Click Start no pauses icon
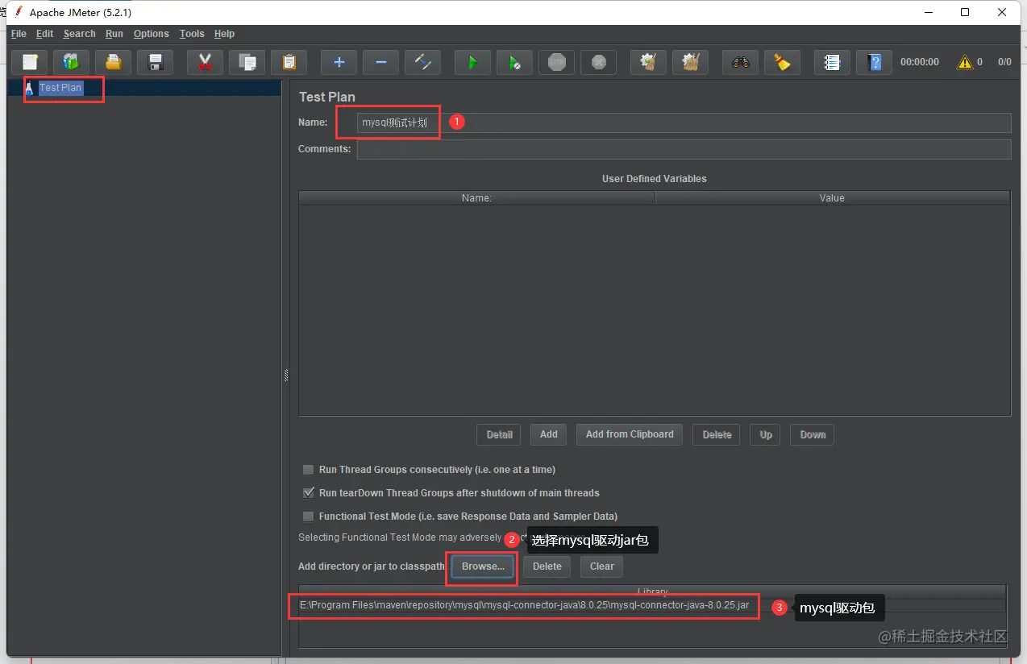 (515, 62)
